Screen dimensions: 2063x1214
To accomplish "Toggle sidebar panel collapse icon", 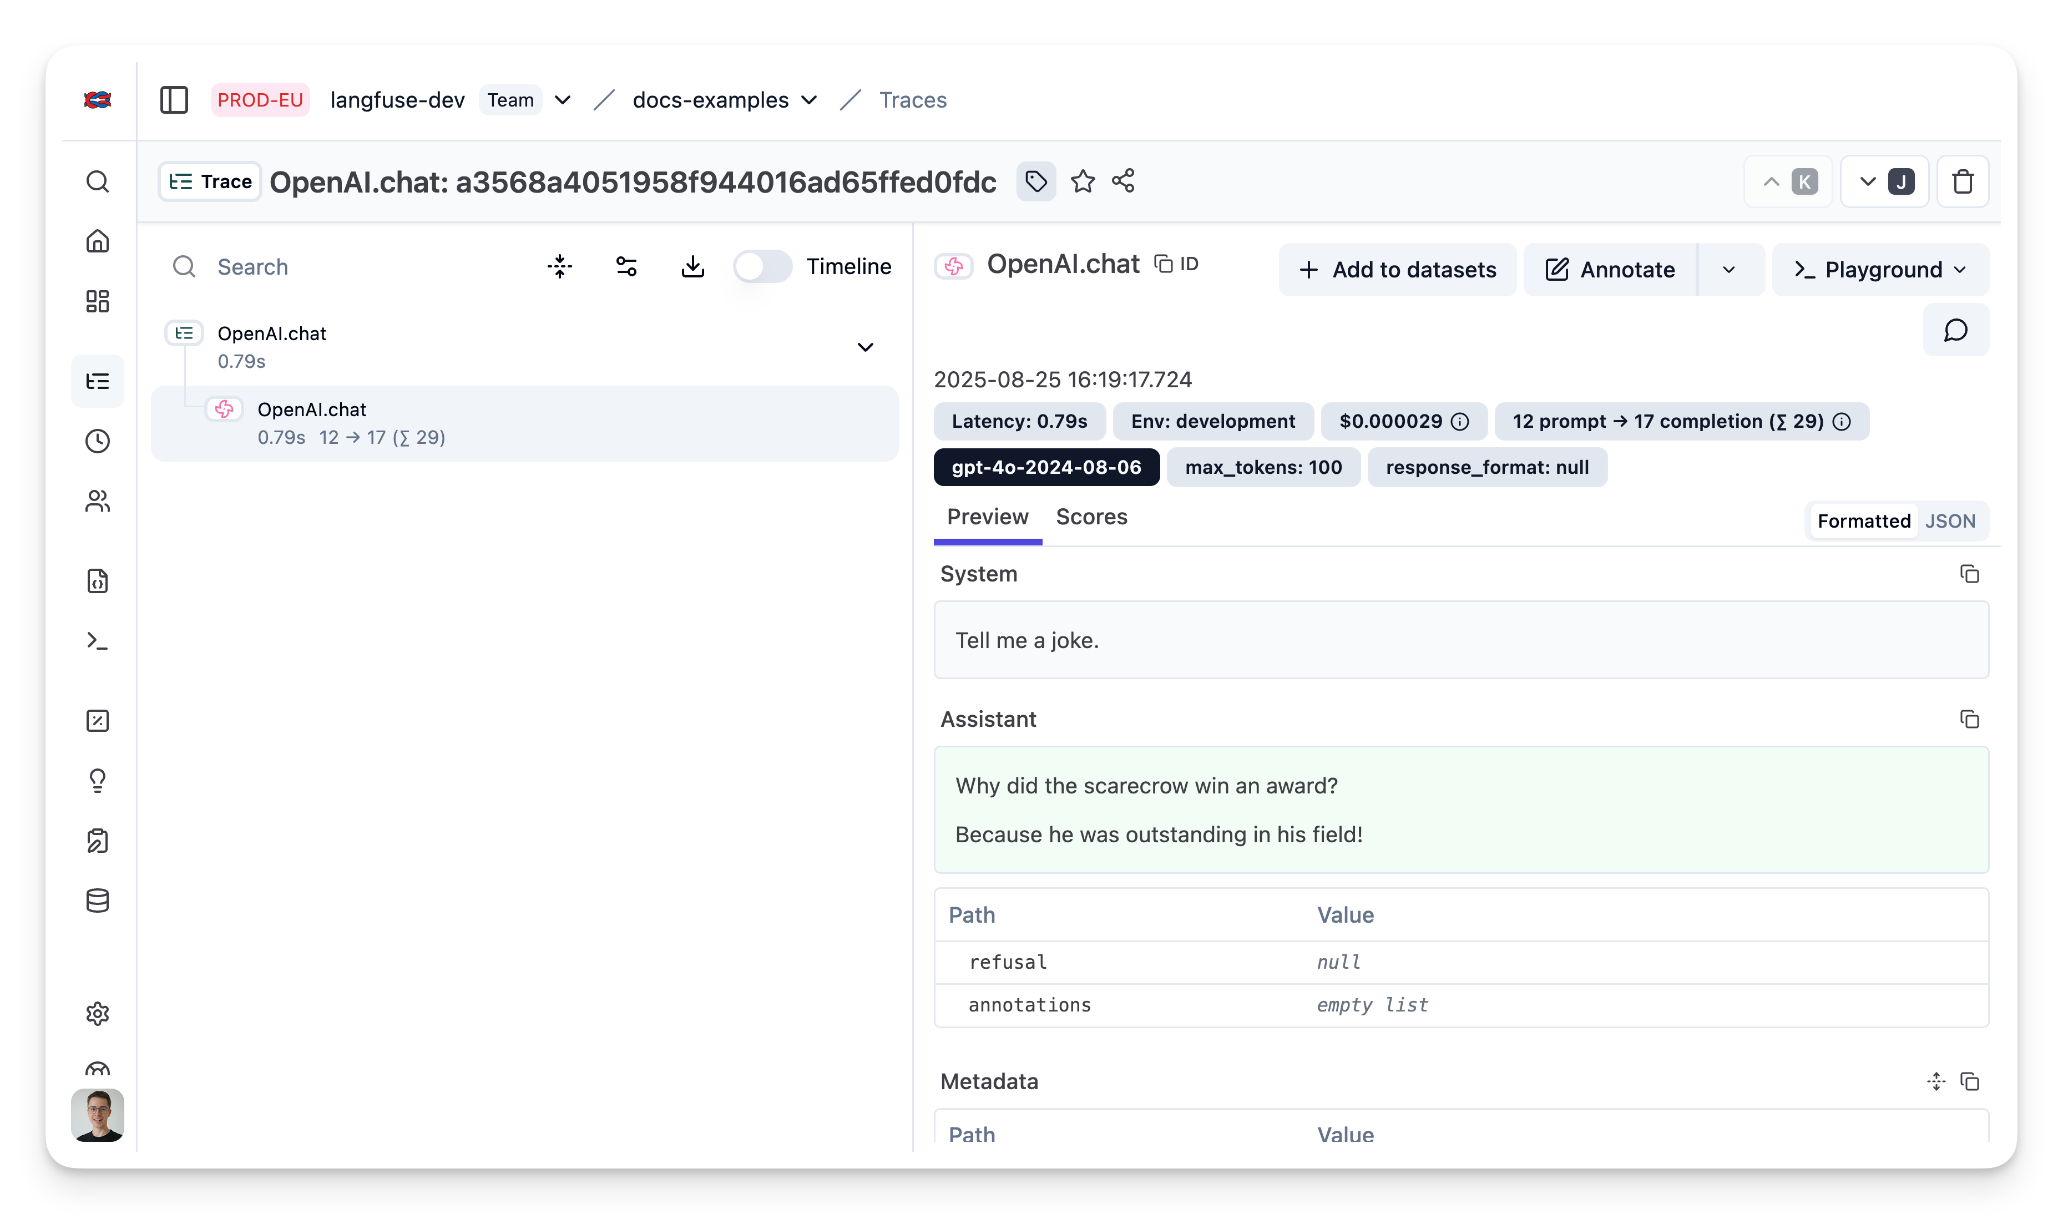I will pyautogui.click(x=174, y=100).
